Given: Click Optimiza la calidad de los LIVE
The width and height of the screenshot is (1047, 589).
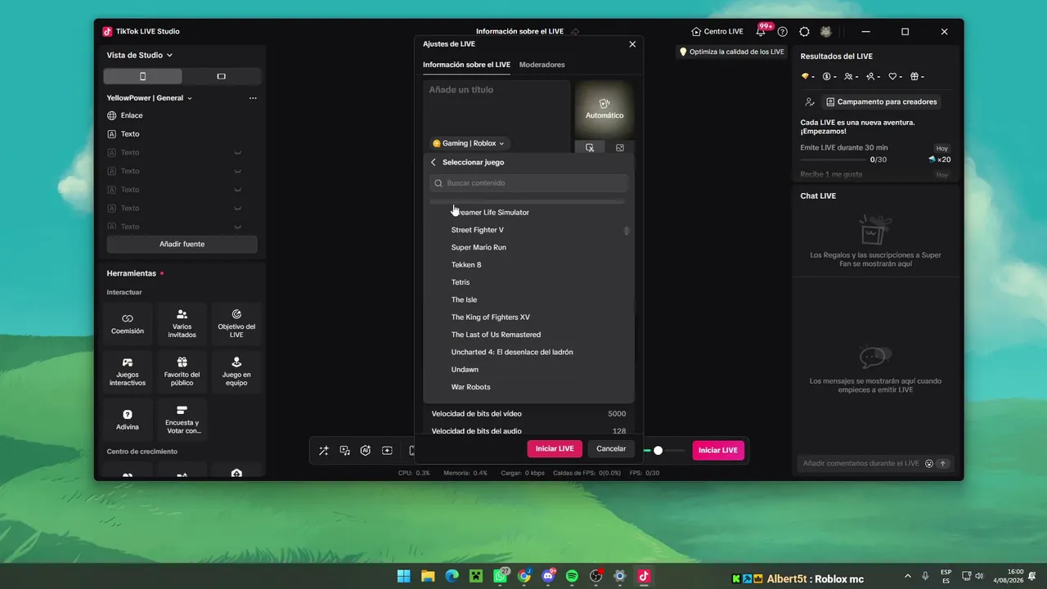Looking at the screenshot, I should tap(732, 52).
